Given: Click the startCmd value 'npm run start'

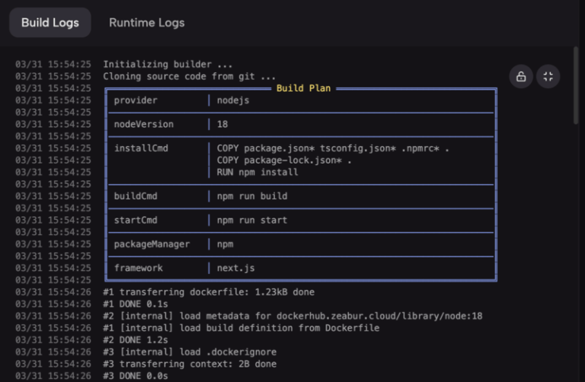Looking at the screenshot, I should 252,221.
